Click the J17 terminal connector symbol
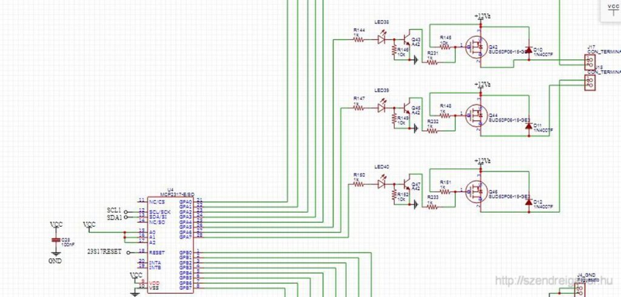The height and width of the screenshot is (297, 621). pyautogui.click(x=589, y=62)
